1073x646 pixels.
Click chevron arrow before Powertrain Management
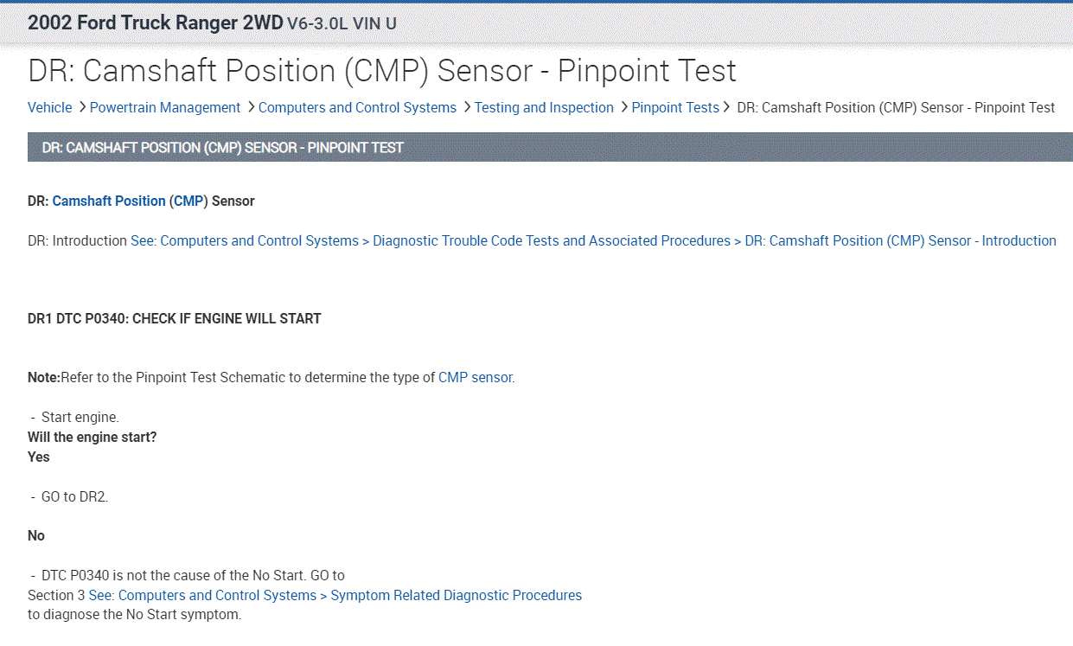tap(82, 107)
